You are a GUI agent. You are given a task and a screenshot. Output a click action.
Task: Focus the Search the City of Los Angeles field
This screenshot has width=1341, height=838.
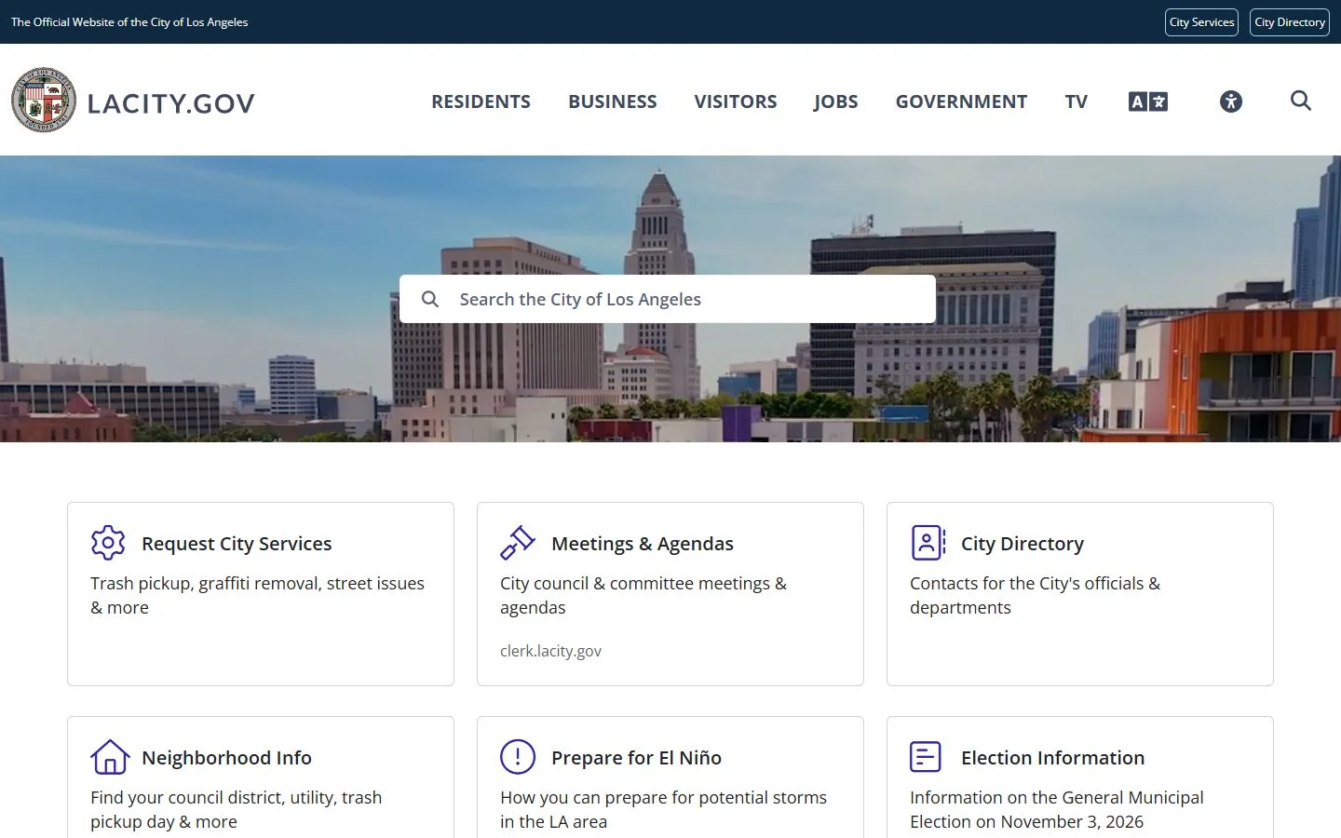668,299
